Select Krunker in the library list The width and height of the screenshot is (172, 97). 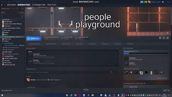6,32
